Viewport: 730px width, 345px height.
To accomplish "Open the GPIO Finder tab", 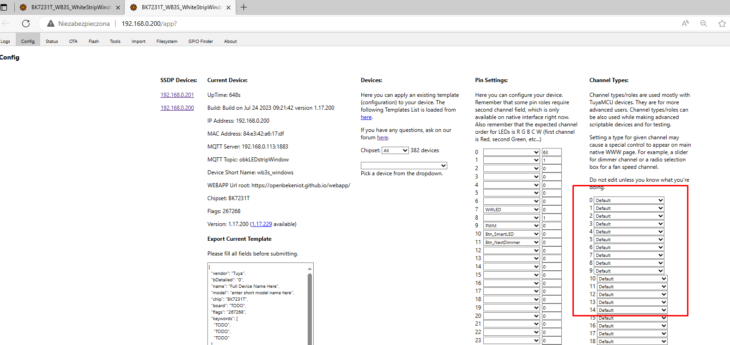I will coord(201,42).
